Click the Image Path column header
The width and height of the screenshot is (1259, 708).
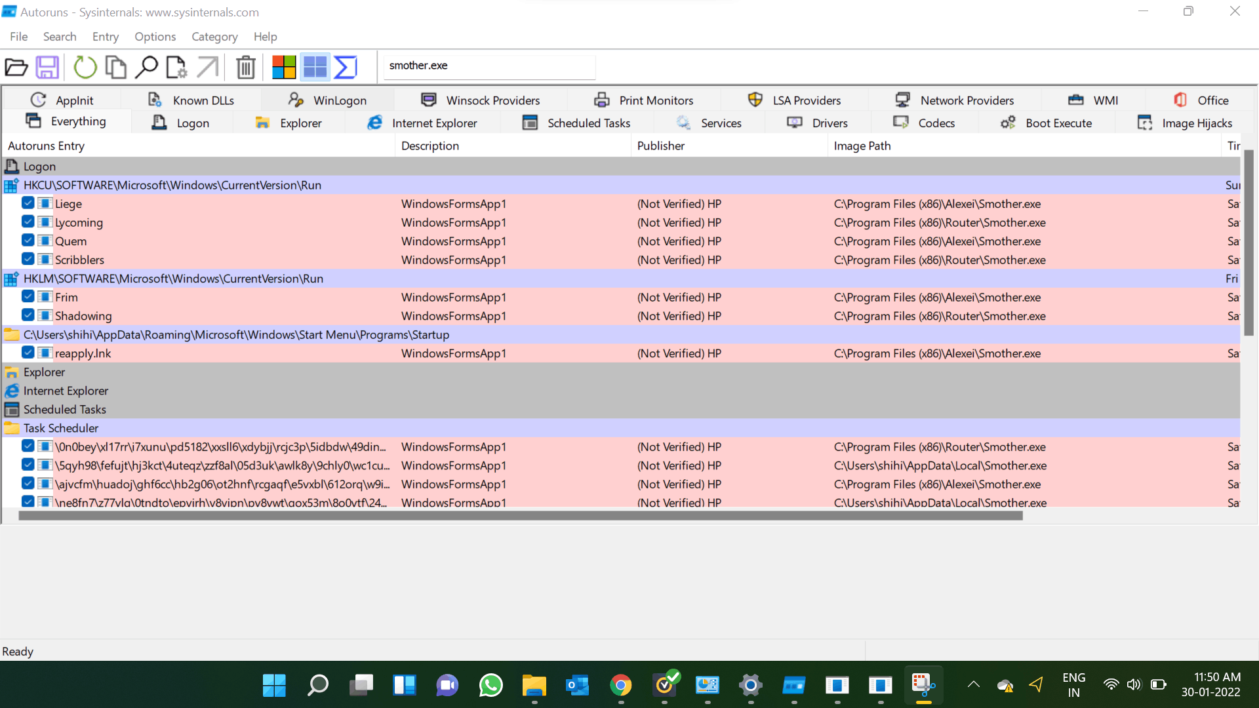coord(862,146)
